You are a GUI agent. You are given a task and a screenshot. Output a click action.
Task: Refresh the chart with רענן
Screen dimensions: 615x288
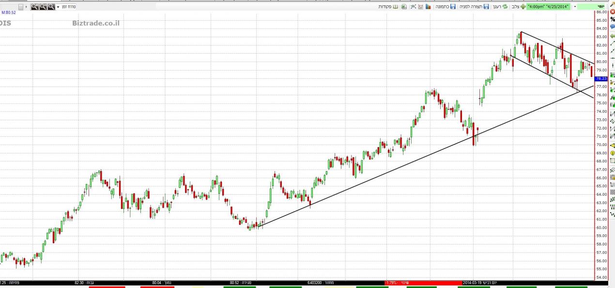click(x=500, y=7)
